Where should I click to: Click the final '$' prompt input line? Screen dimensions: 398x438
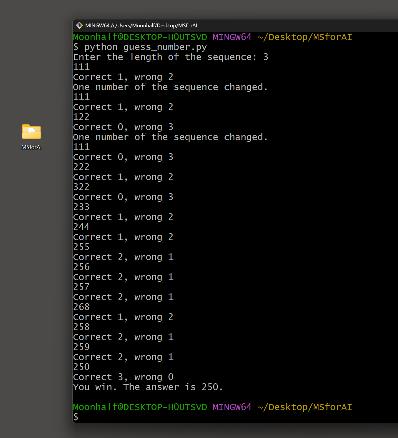click(76, 417)
